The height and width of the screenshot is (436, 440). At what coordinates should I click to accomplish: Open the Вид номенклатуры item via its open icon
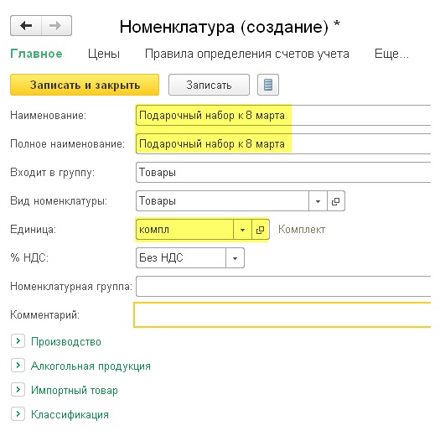(336, 201)
